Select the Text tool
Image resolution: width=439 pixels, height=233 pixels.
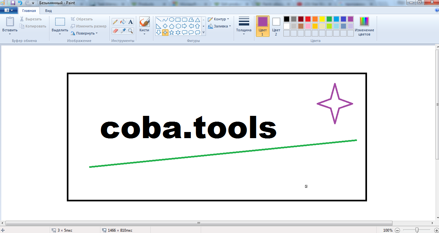pyautogui.click(x=130, y=22)
